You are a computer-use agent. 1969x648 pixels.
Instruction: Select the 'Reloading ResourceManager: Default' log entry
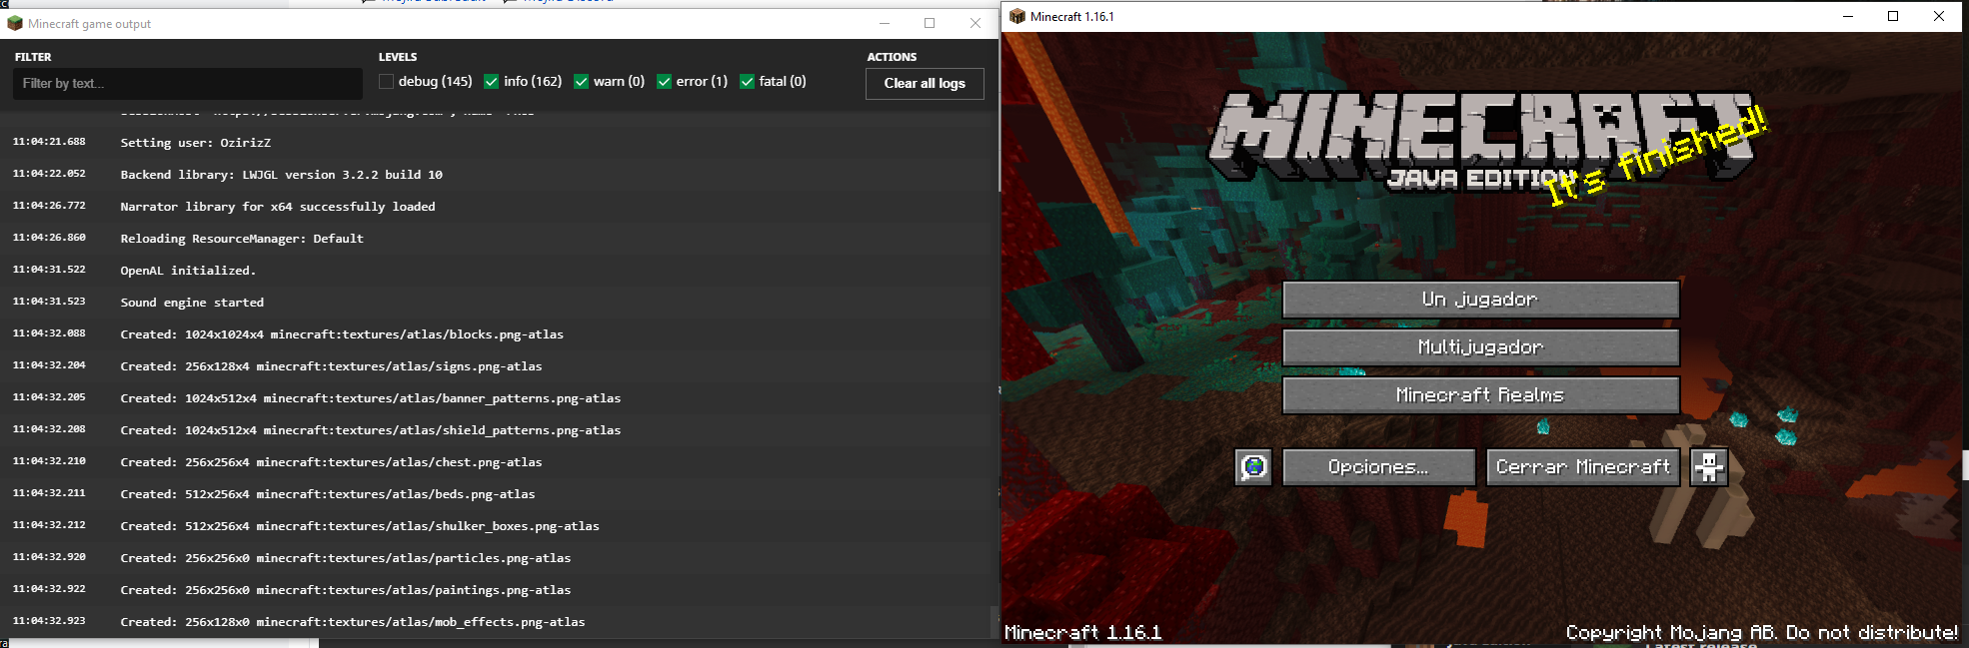pos(496,239)
